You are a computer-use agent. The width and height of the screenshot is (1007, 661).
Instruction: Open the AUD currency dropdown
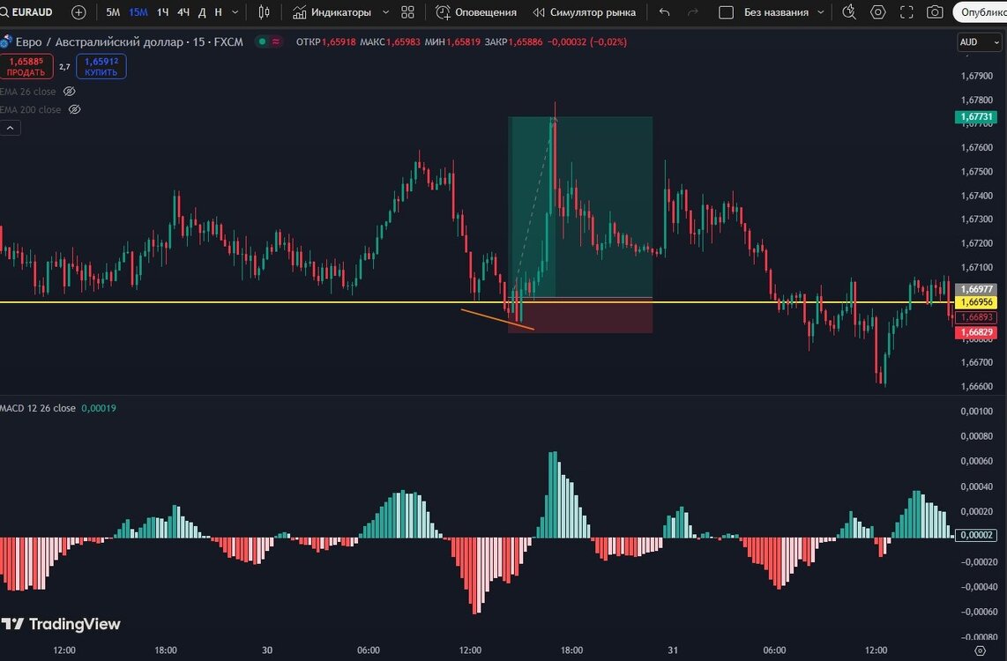click(x=979, y=42)
